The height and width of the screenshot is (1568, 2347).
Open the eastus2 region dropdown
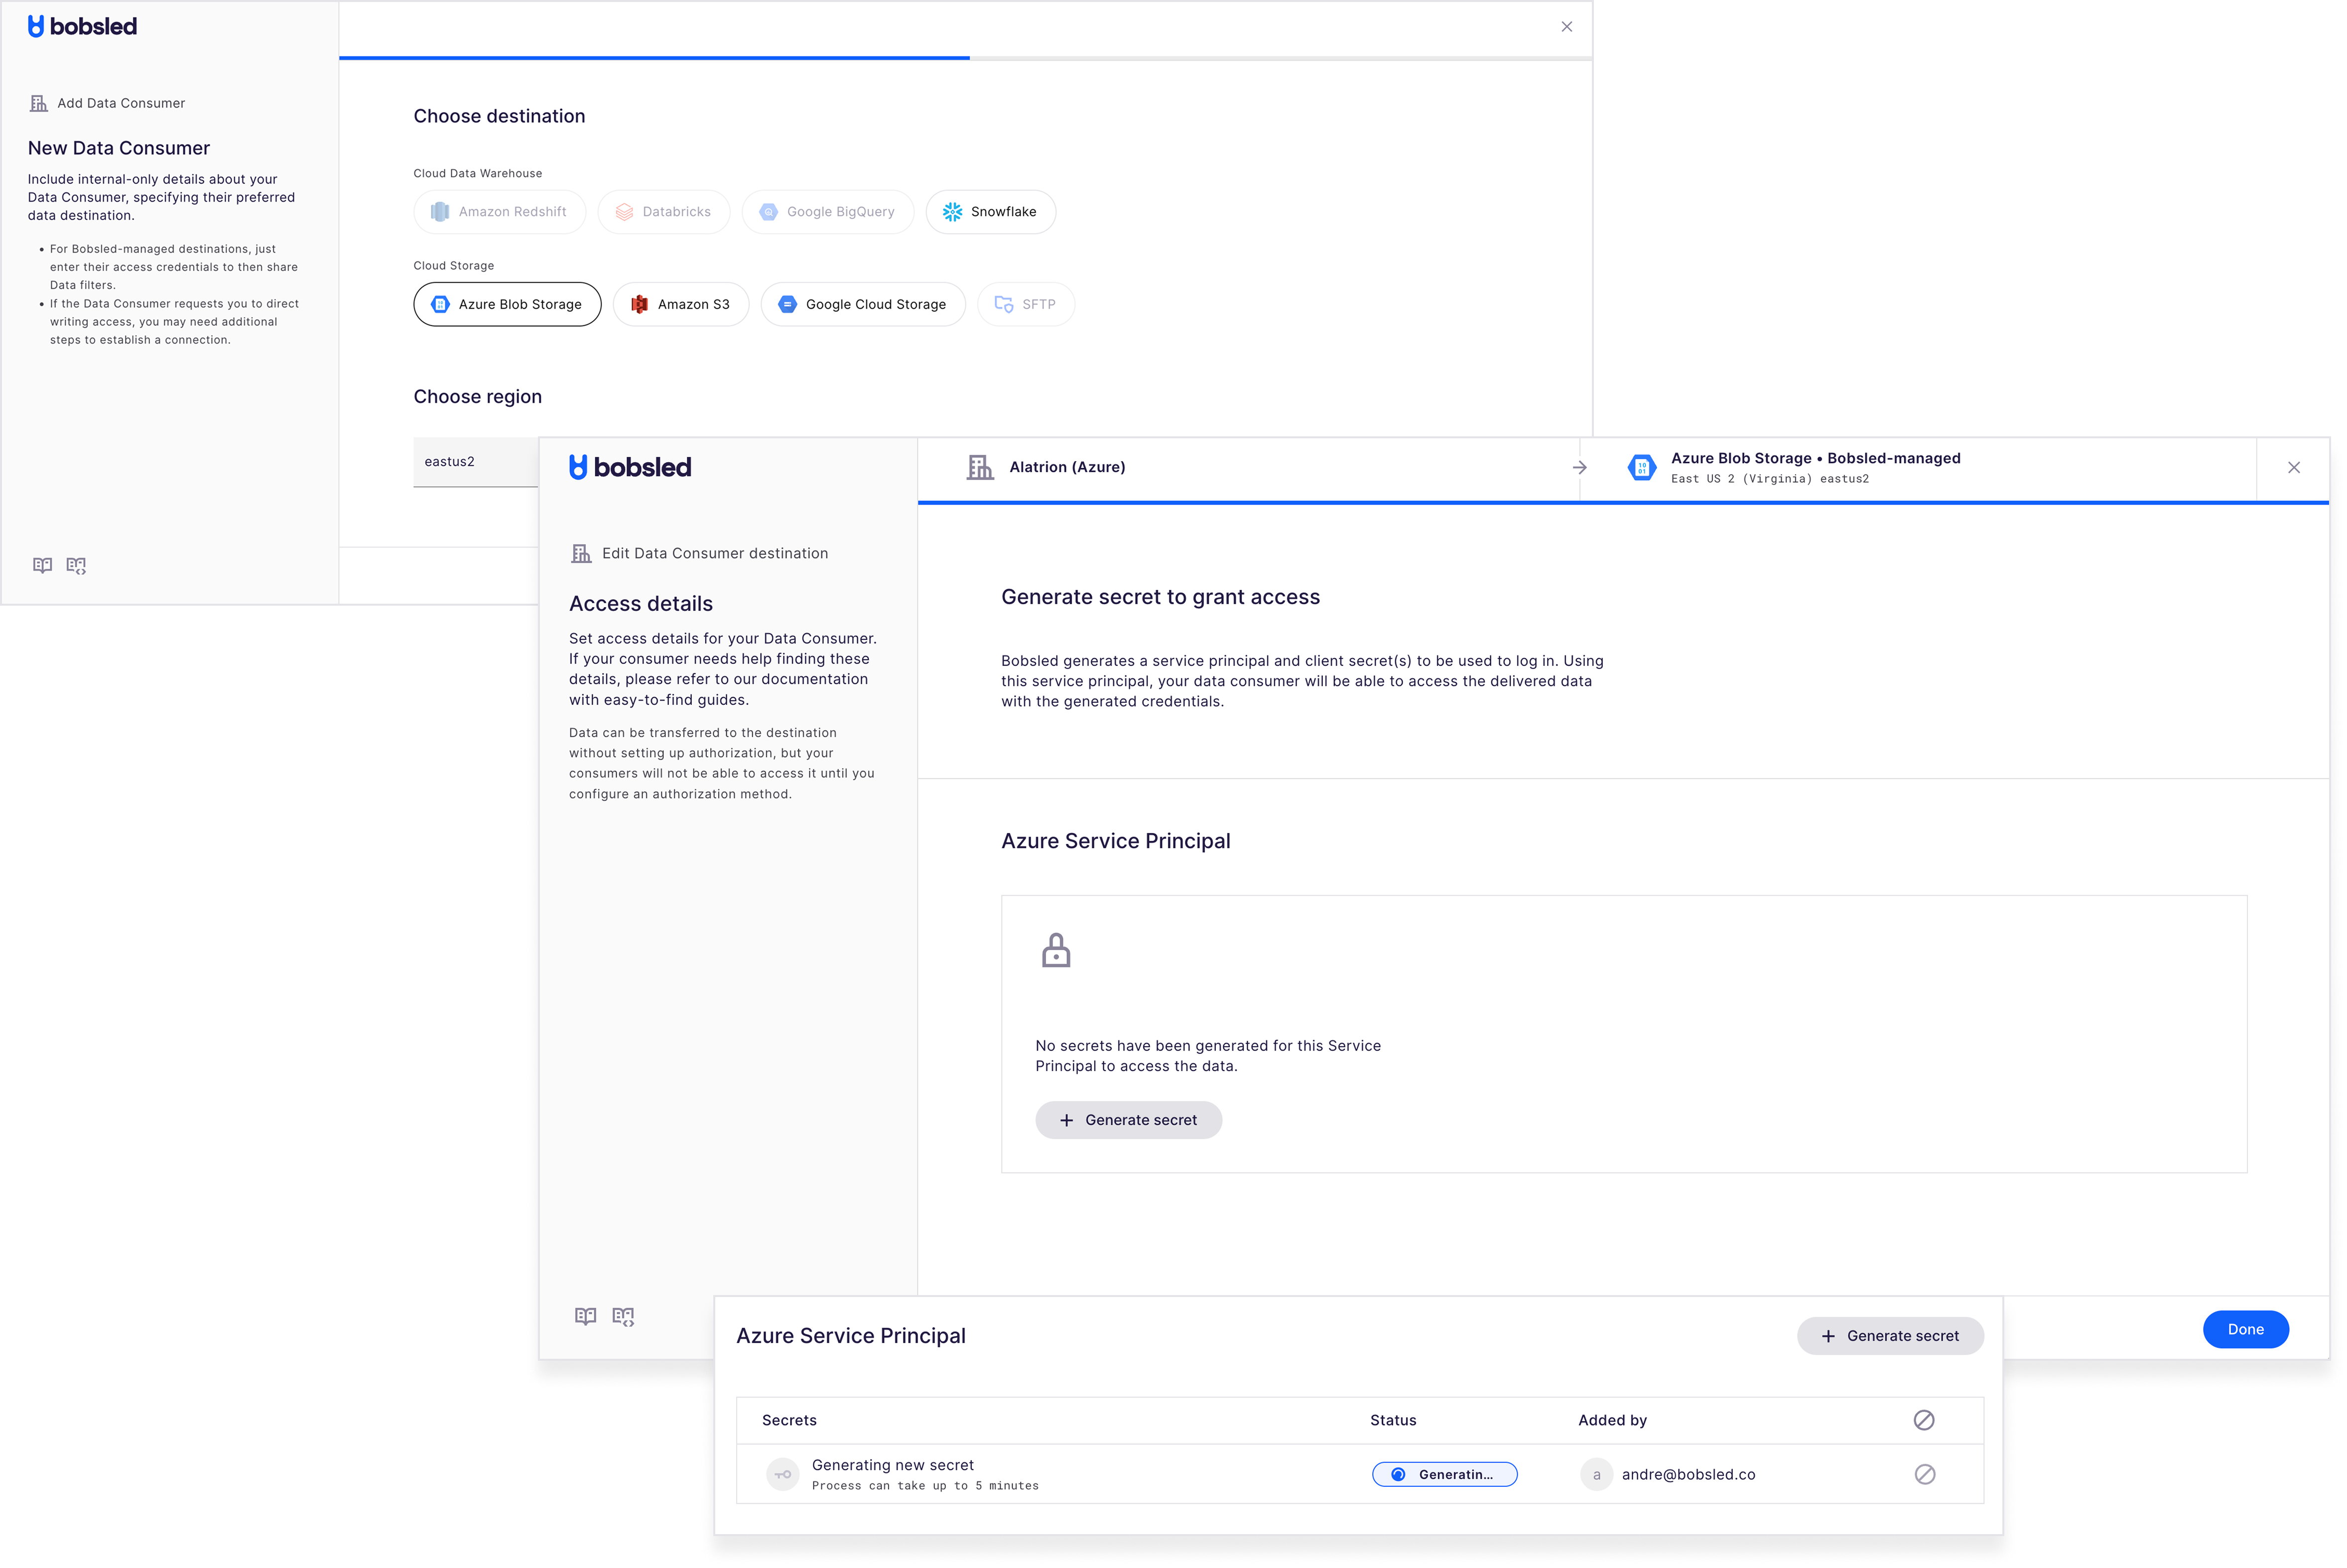476,462
